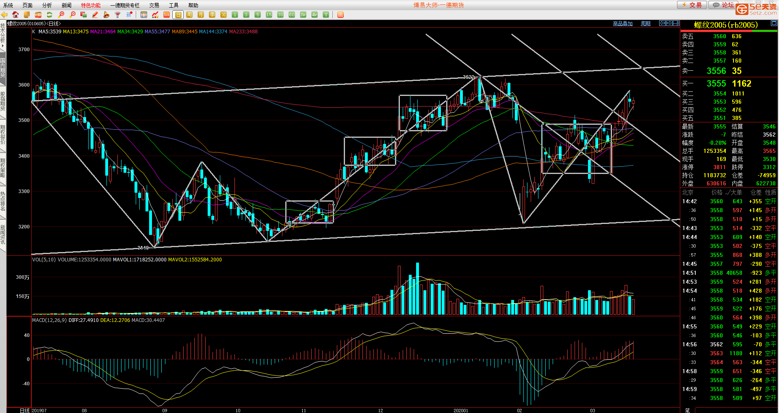Select the 30-minute period button

280,15
